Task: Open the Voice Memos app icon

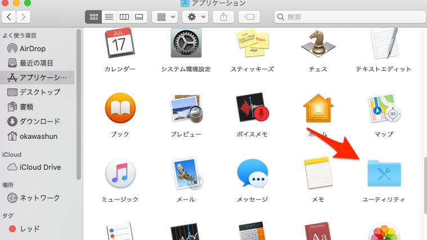Action: coord(253,108)
